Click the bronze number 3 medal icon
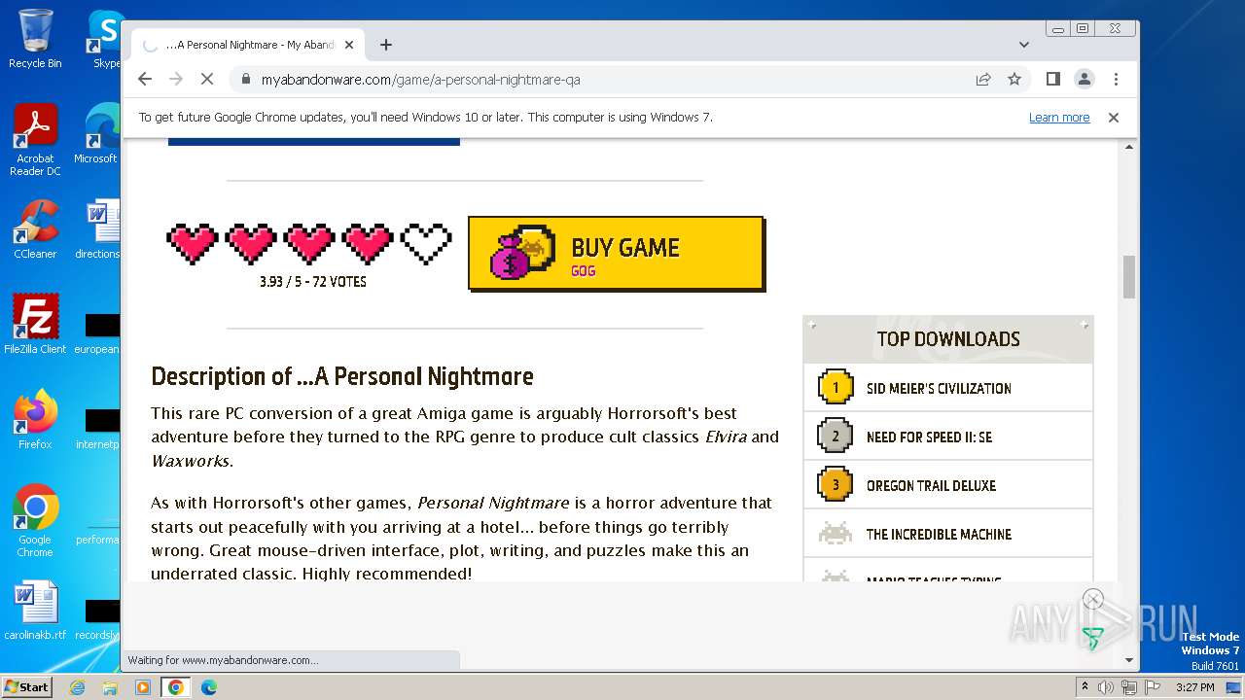The image size is (1245, 700). coord(835,484)
